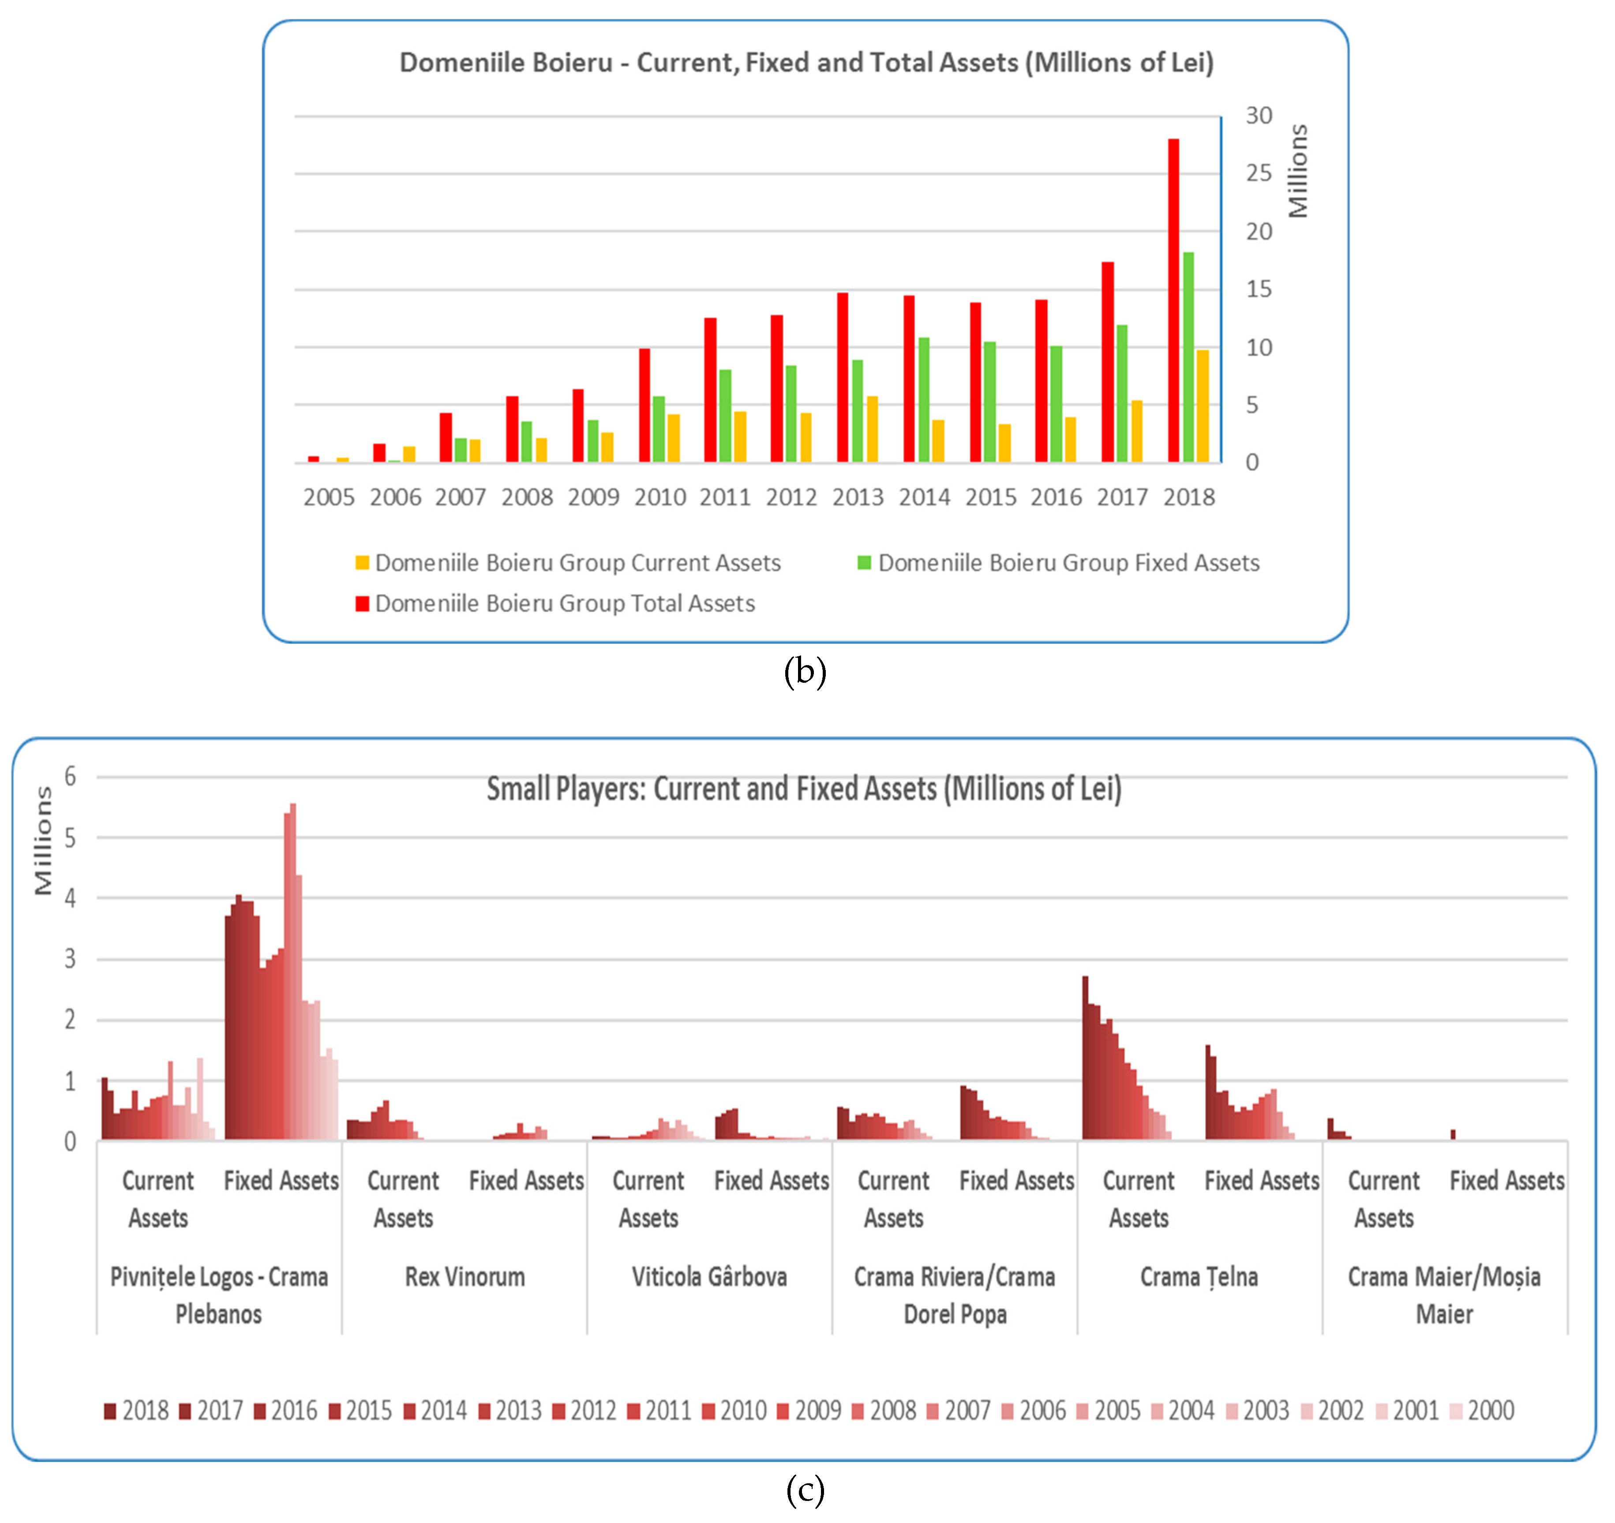Click the 2005 legend swatch in bottom chart
The width and height of the screenshot is (1615, 1523).
[x=1082, y=1411]
